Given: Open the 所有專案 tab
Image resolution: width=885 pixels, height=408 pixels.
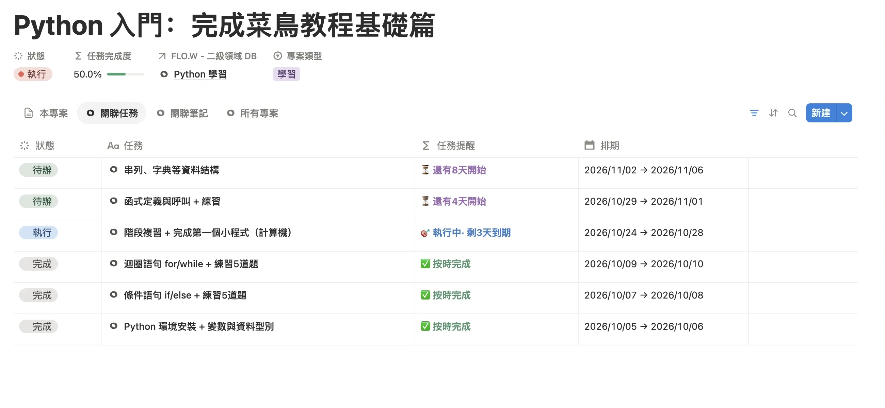Looking at the screenshot, I should click(253, 113).
